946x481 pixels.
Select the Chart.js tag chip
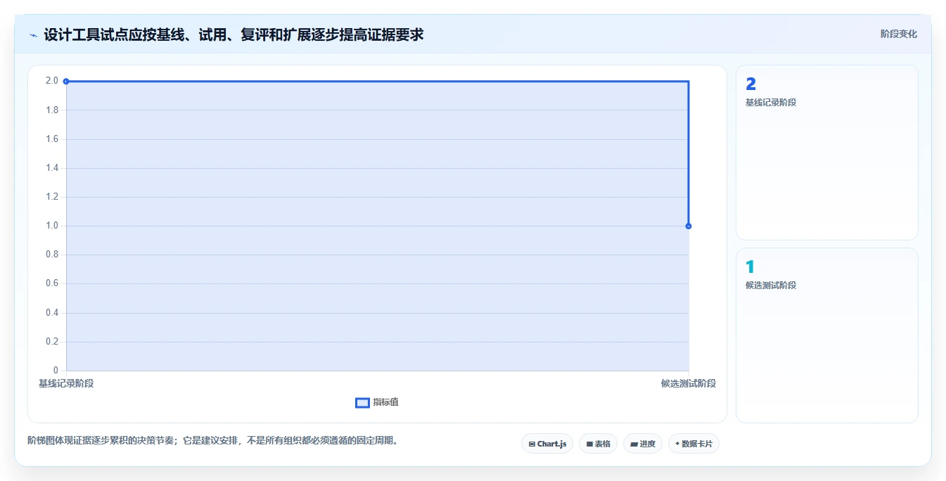tap(547, 444)
